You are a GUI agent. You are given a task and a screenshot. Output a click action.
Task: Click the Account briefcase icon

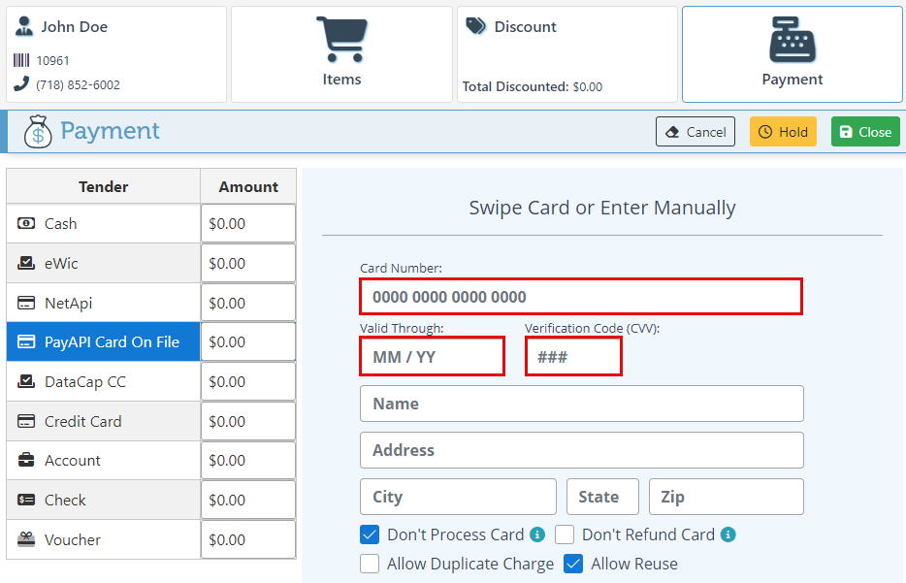tap(27, 461)
